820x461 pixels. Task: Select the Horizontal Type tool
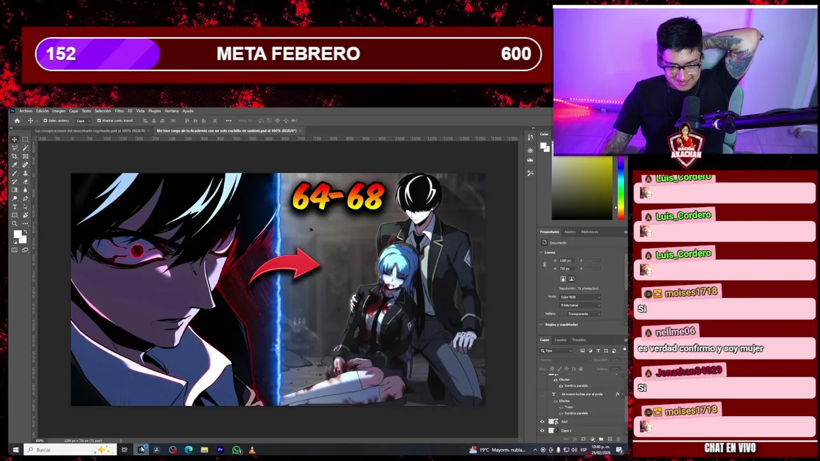click(x=15, y=206)
